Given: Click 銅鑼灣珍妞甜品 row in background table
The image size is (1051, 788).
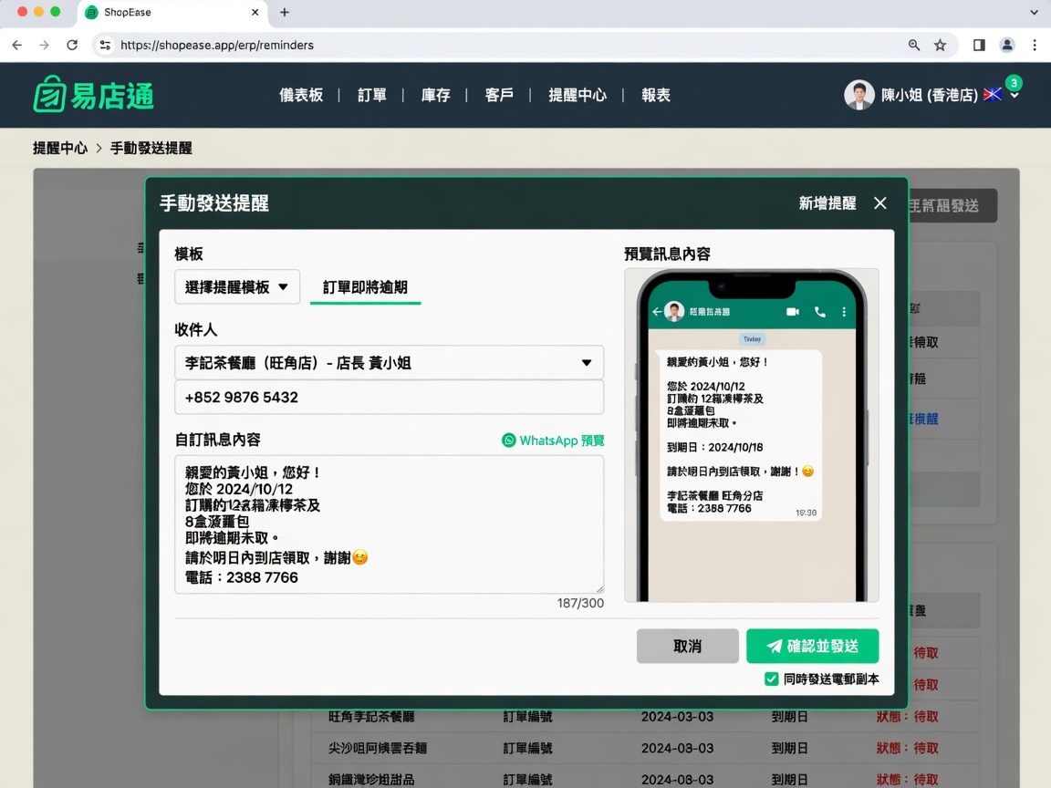Looking at the screenshot, I should 643,779.
